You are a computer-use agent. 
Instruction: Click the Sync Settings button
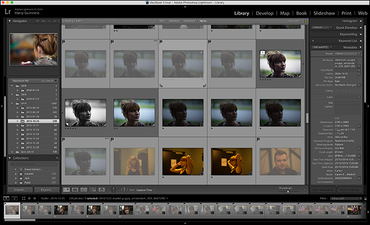pyautogui.click(x=350, y=190)
